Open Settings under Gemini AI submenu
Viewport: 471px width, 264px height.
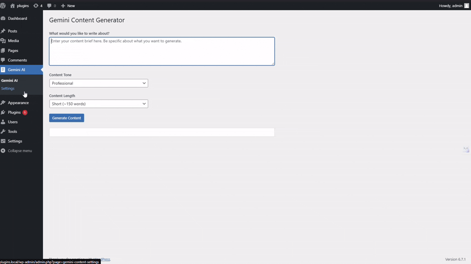pyautogui.click(x=8, y=89)
